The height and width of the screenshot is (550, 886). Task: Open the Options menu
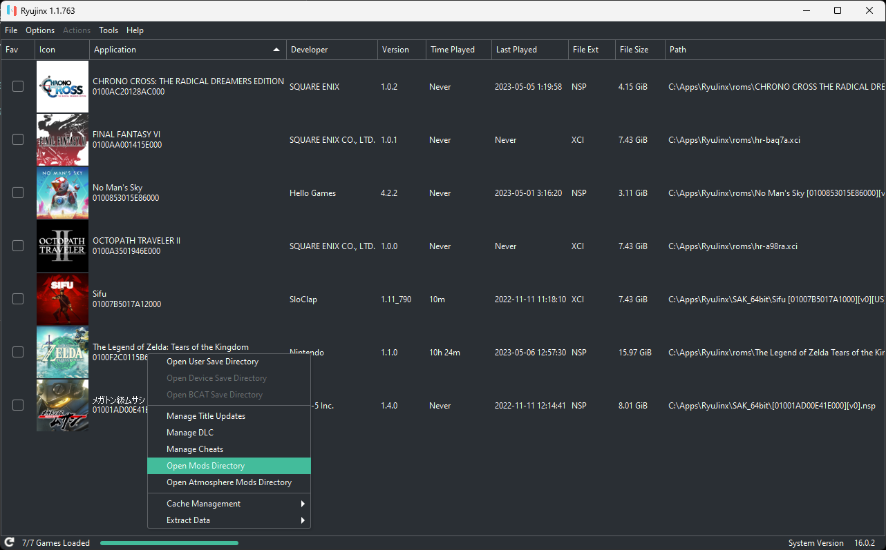[40, 30]
